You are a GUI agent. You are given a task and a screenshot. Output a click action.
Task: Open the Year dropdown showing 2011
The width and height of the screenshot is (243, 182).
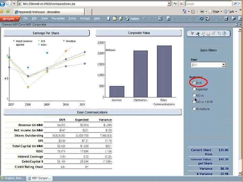(224, 65)
